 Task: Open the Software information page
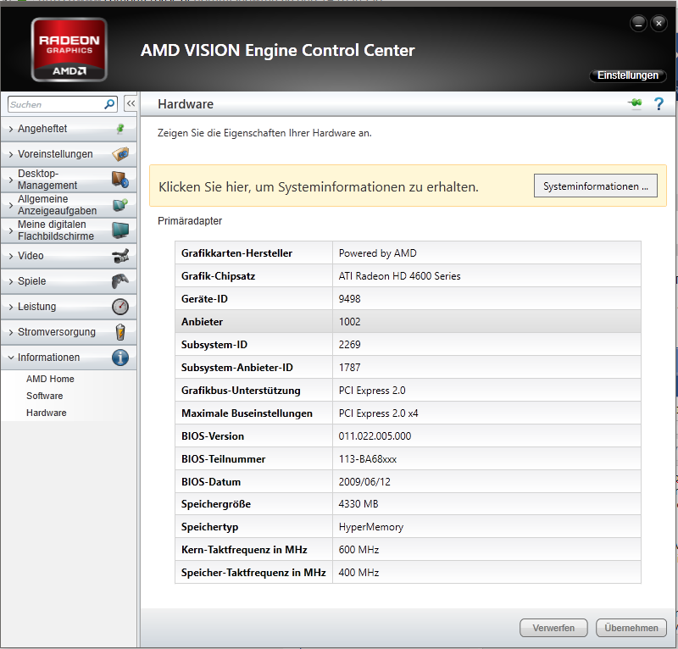coord(45,396)
